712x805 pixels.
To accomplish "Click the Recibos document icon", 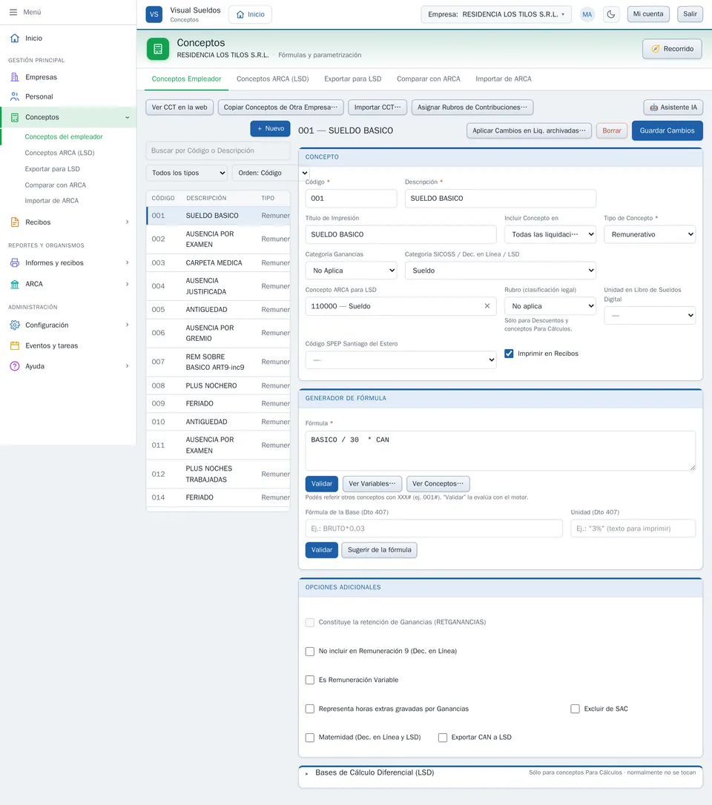I will pyautogui.click(x=15, y=222).
